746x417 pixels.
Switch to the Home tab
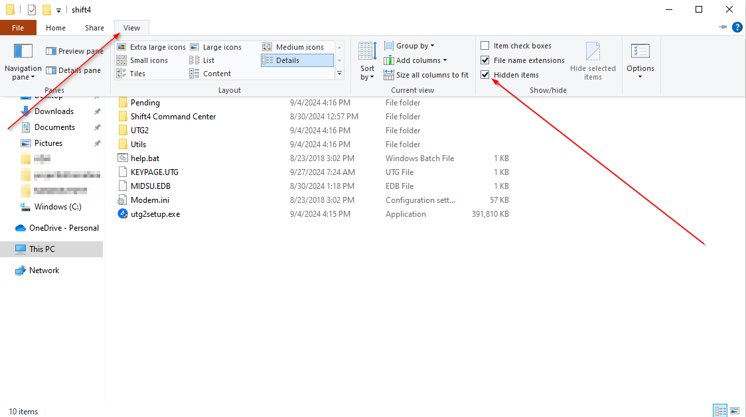pyautogui.click(x=56, y=28)
